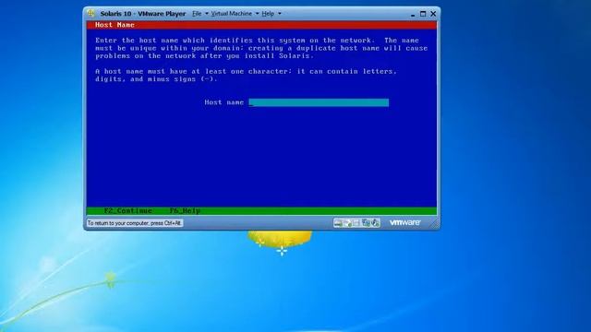Screen dimensions: 591x332
Task: Click the 'Solaris 10 - VMware Player' title text
Action: click(x=143, y=14)
